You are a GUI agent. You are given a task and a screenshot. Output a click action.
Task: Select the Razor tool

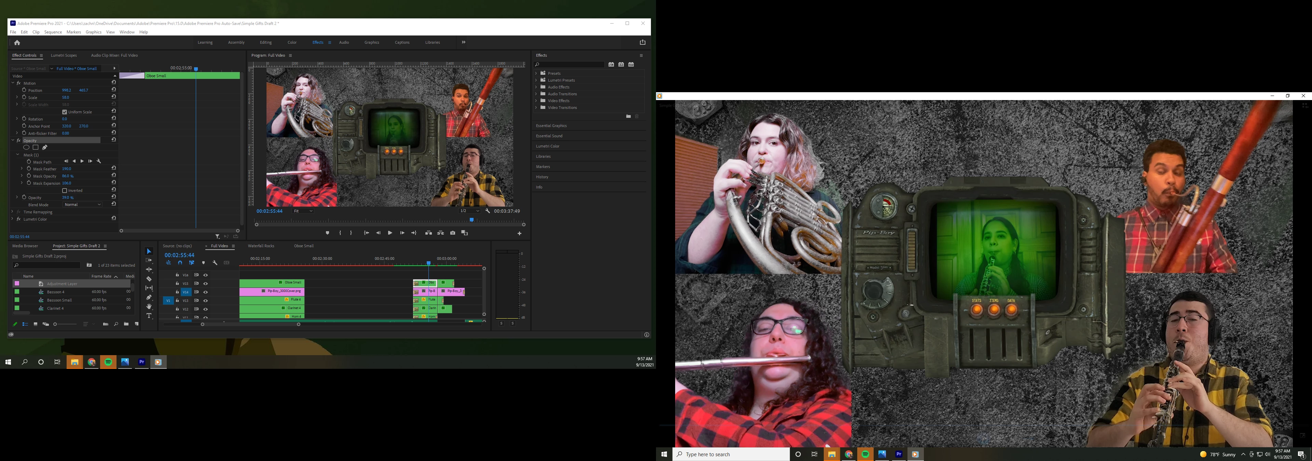tap(149, 279)
